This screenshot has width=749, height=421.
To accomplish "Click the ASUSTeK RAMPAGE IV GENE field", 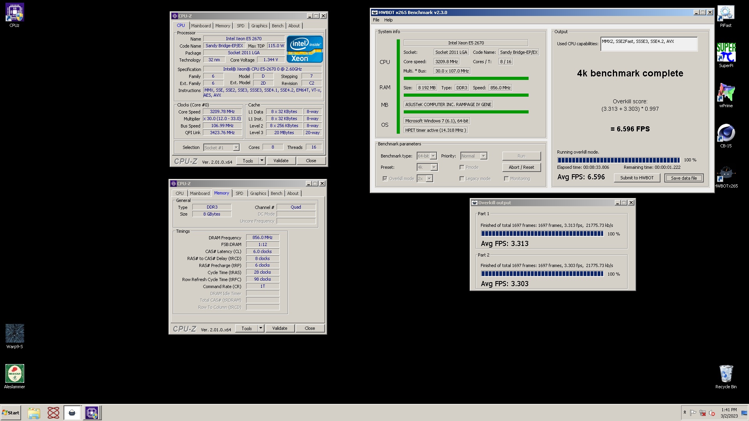I will pos(448,104).
